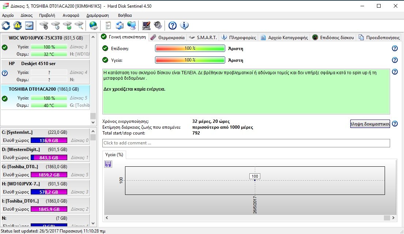Click the blue refresh arrows toolbar icon
This screenshot has width=404, height=234.
click(6, 25)
